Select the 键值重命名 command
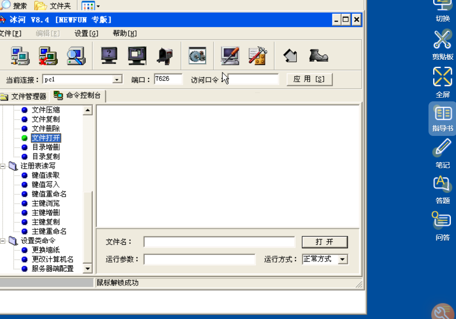 tap(49, 194)
